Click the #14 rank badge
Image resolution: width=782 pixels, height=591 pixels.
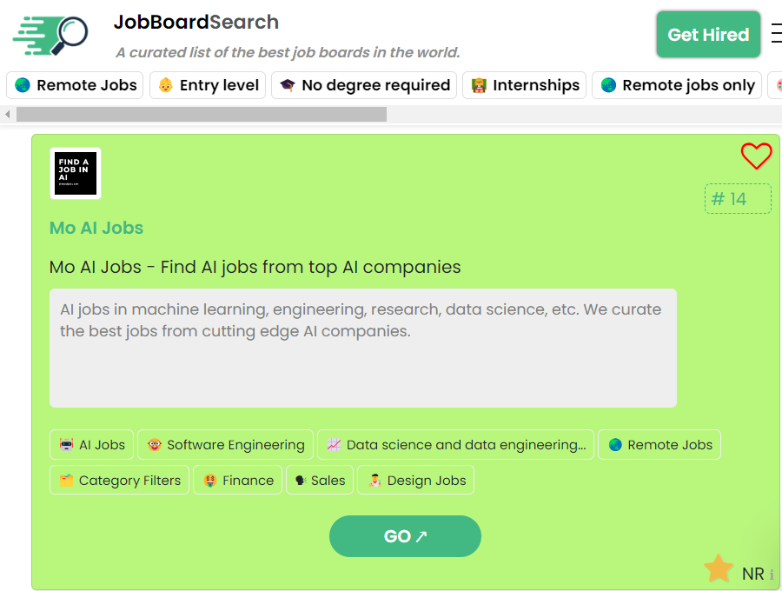[737, 199]
